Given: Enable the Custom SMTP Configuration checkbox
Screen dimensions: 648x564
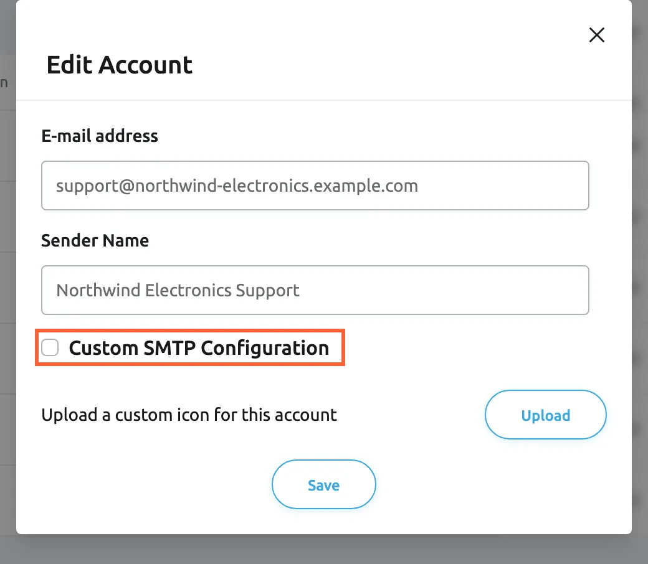Looking at the screenshot, I should [x=50, y=347].
